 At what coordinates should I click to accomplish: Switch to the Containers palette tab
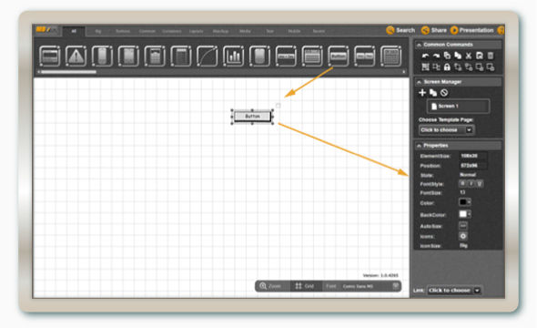pyautogui.click(x=172, y=31)
